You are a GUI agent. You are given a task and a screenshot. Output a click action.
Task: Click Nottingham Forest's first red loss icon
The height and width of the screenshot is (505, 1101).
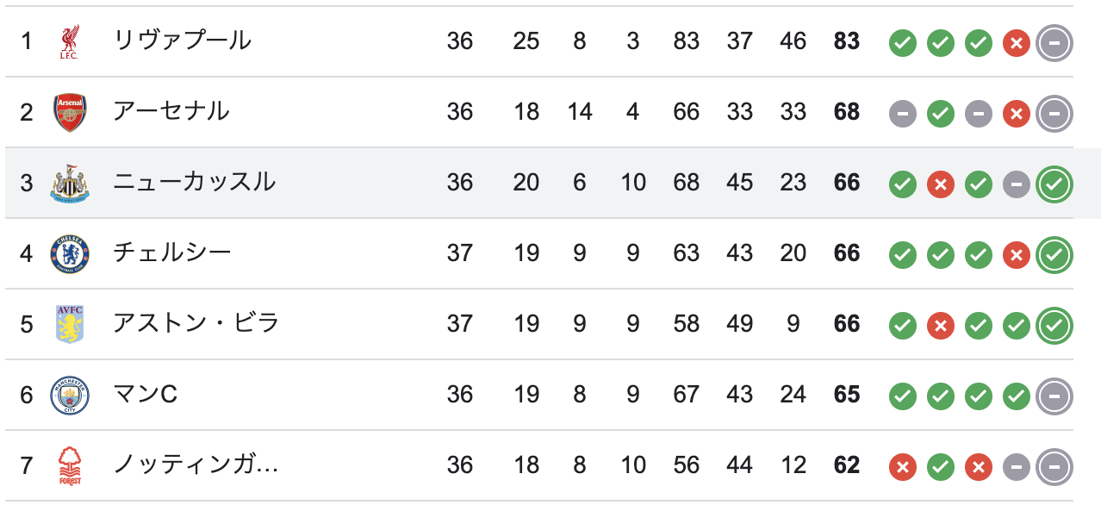coord(903,466)
